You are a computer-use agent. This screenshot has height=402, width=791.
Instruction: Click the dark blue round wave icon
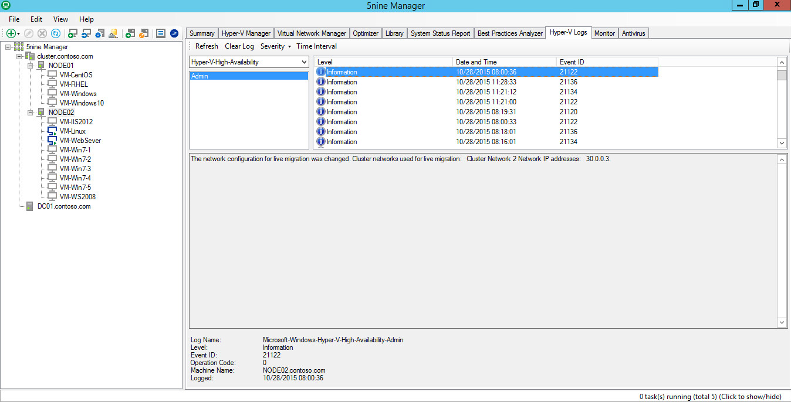click(174, 33)
